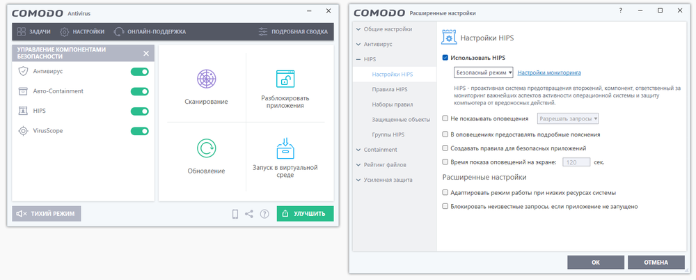Click the Улучшить button

[x=306, y=214]
